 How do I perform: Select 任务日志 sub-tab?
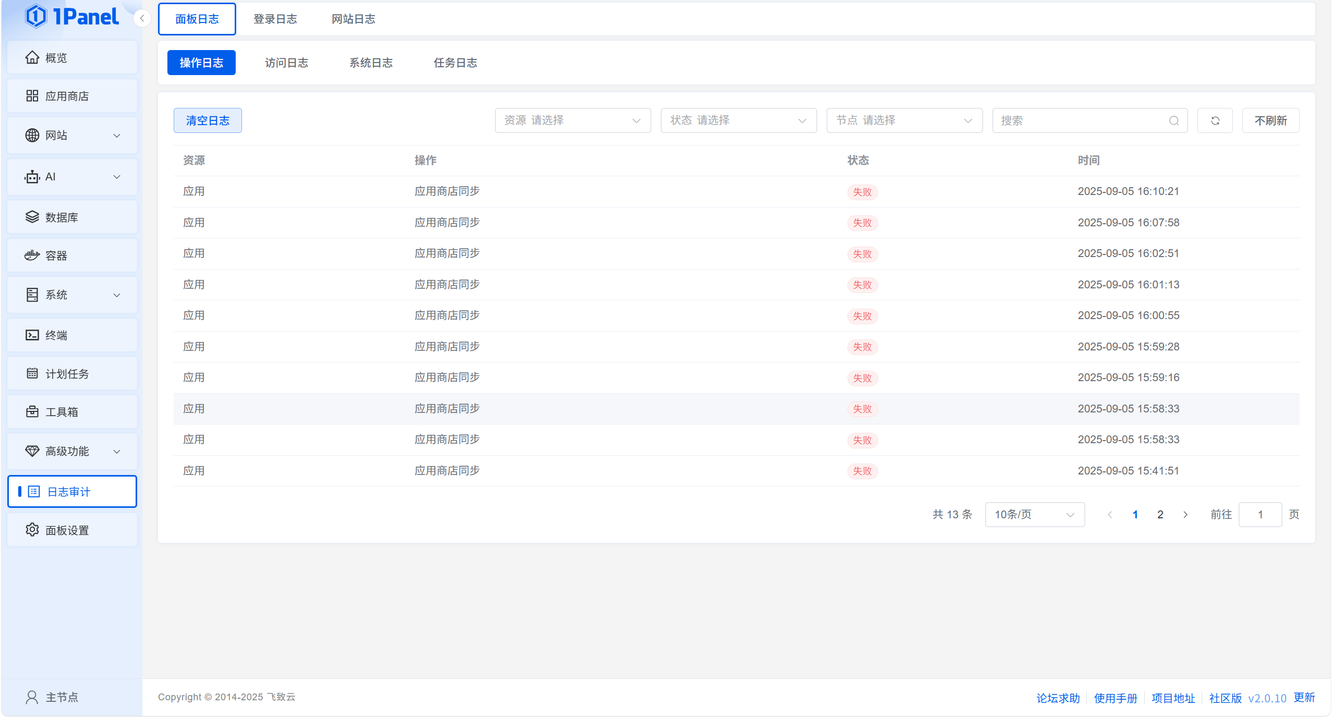(455, 63)
